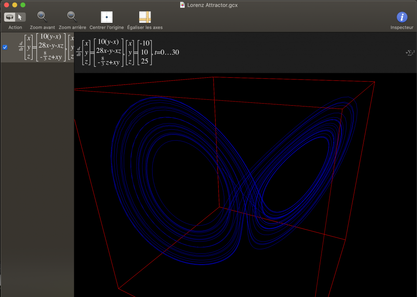Click the Lorenz Attractor.gcx window title
Screen dimensions: 417x297
[x=212, y=5]
